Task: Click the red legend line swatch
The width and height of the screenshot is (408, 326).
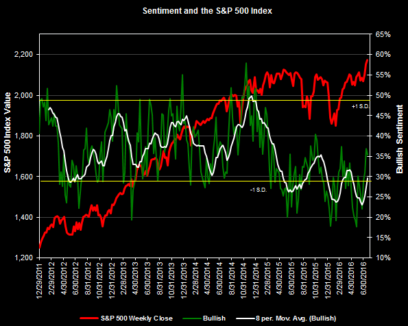Action: [x=89, y=318]
